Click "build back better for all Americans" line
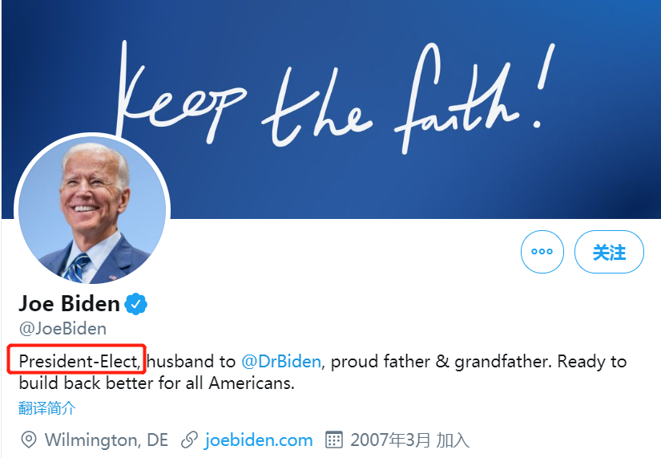Viewport: 661px width, 458px height. click(x=156, y=383)
